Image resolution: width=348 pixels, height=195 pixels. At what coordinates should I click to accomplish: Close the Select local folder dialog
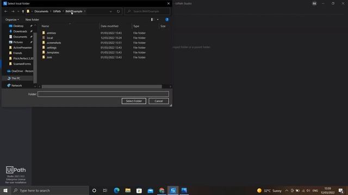click(x=169, y=4)
